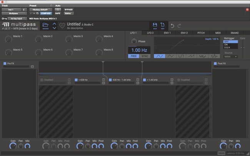The image size is (250, 156).
Task: Click the MAIN button in the status bar
Action: point(221,153)
